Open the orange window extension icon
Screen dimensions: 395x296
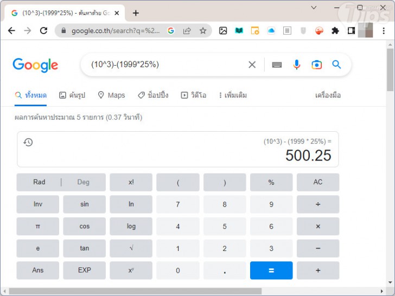(255, 31)
